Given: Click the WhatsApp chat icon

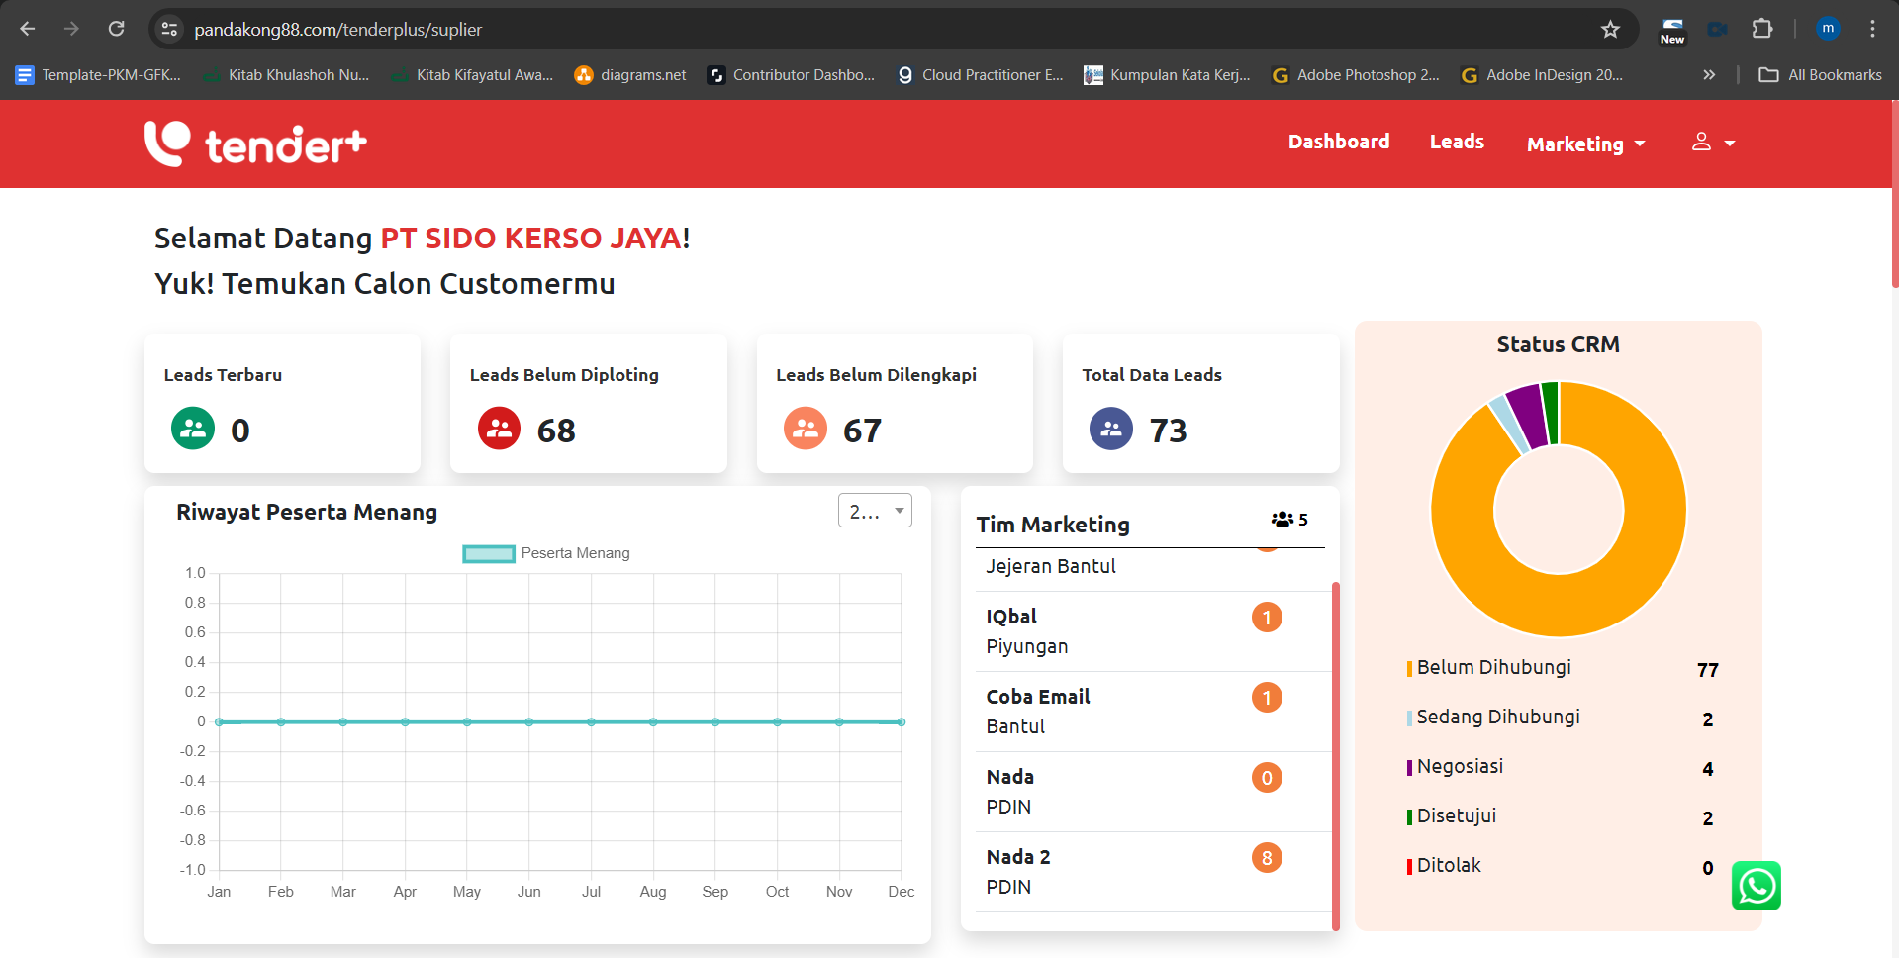Looking at the screenshot, I should 1756,886.
